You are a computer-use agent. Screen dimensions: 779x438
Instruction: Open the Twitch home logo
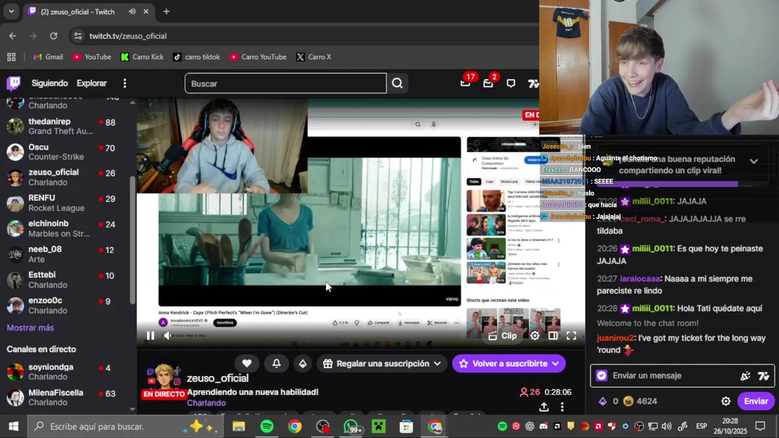pos(13,83)
